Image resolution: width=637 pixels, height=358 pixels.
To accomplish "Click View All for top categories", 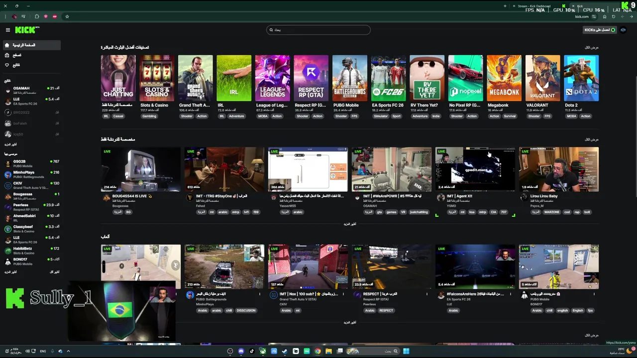I will tap(592, 47).
